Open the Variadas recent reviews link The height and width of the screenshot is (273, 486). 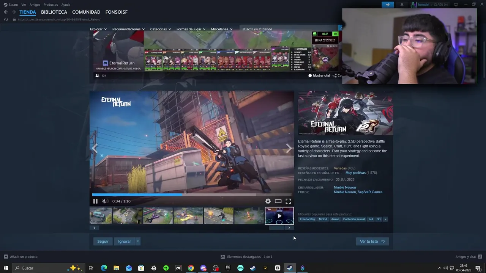340,168
